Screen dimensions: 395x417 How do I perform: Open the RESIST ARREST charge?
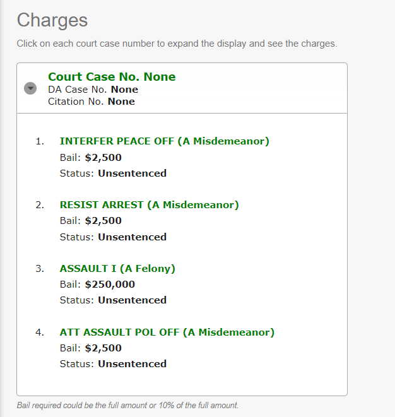coord(149,205)
